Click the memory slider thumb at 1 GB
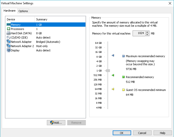 click(x=108, y=71)
